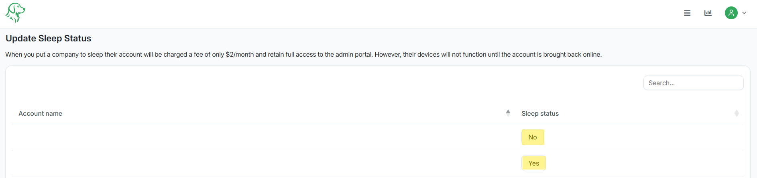Image resolution: width=757 pixels, height=178 pixels.
Task: Click the Search input field
Action: 693,83
